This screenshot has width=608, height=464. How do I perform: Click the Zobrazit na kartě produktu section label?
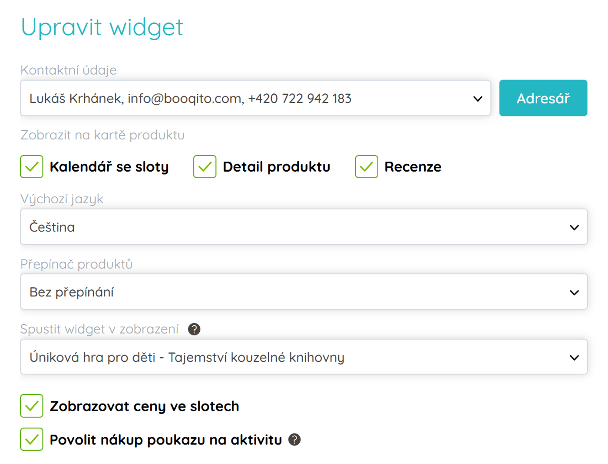tap(102, 135)
